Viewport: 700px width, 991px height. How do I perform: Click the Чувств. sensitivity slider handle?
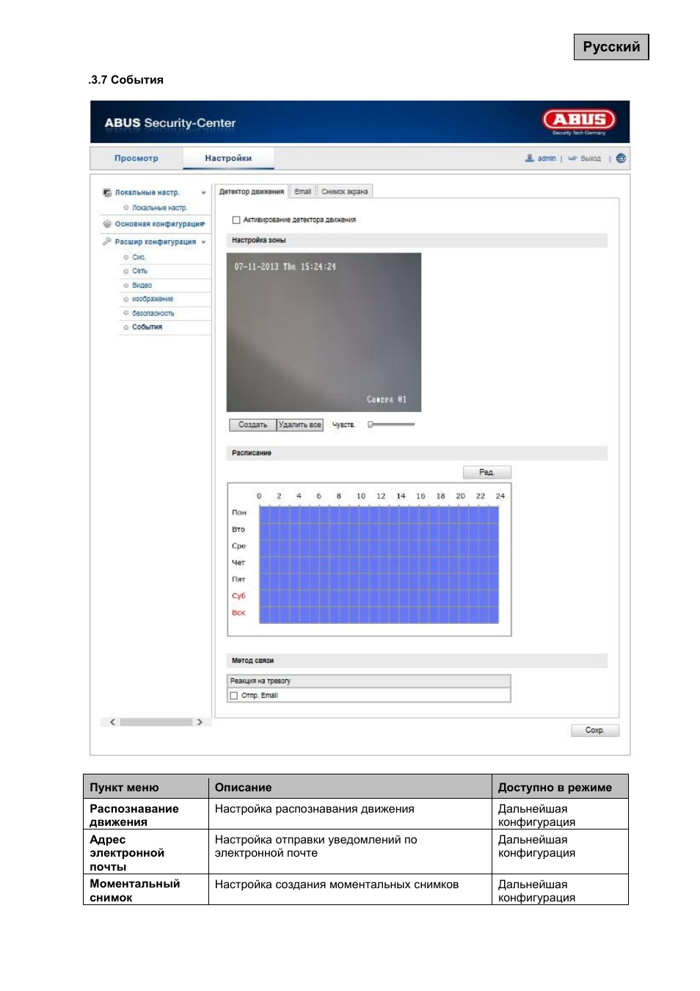[371, 424]
